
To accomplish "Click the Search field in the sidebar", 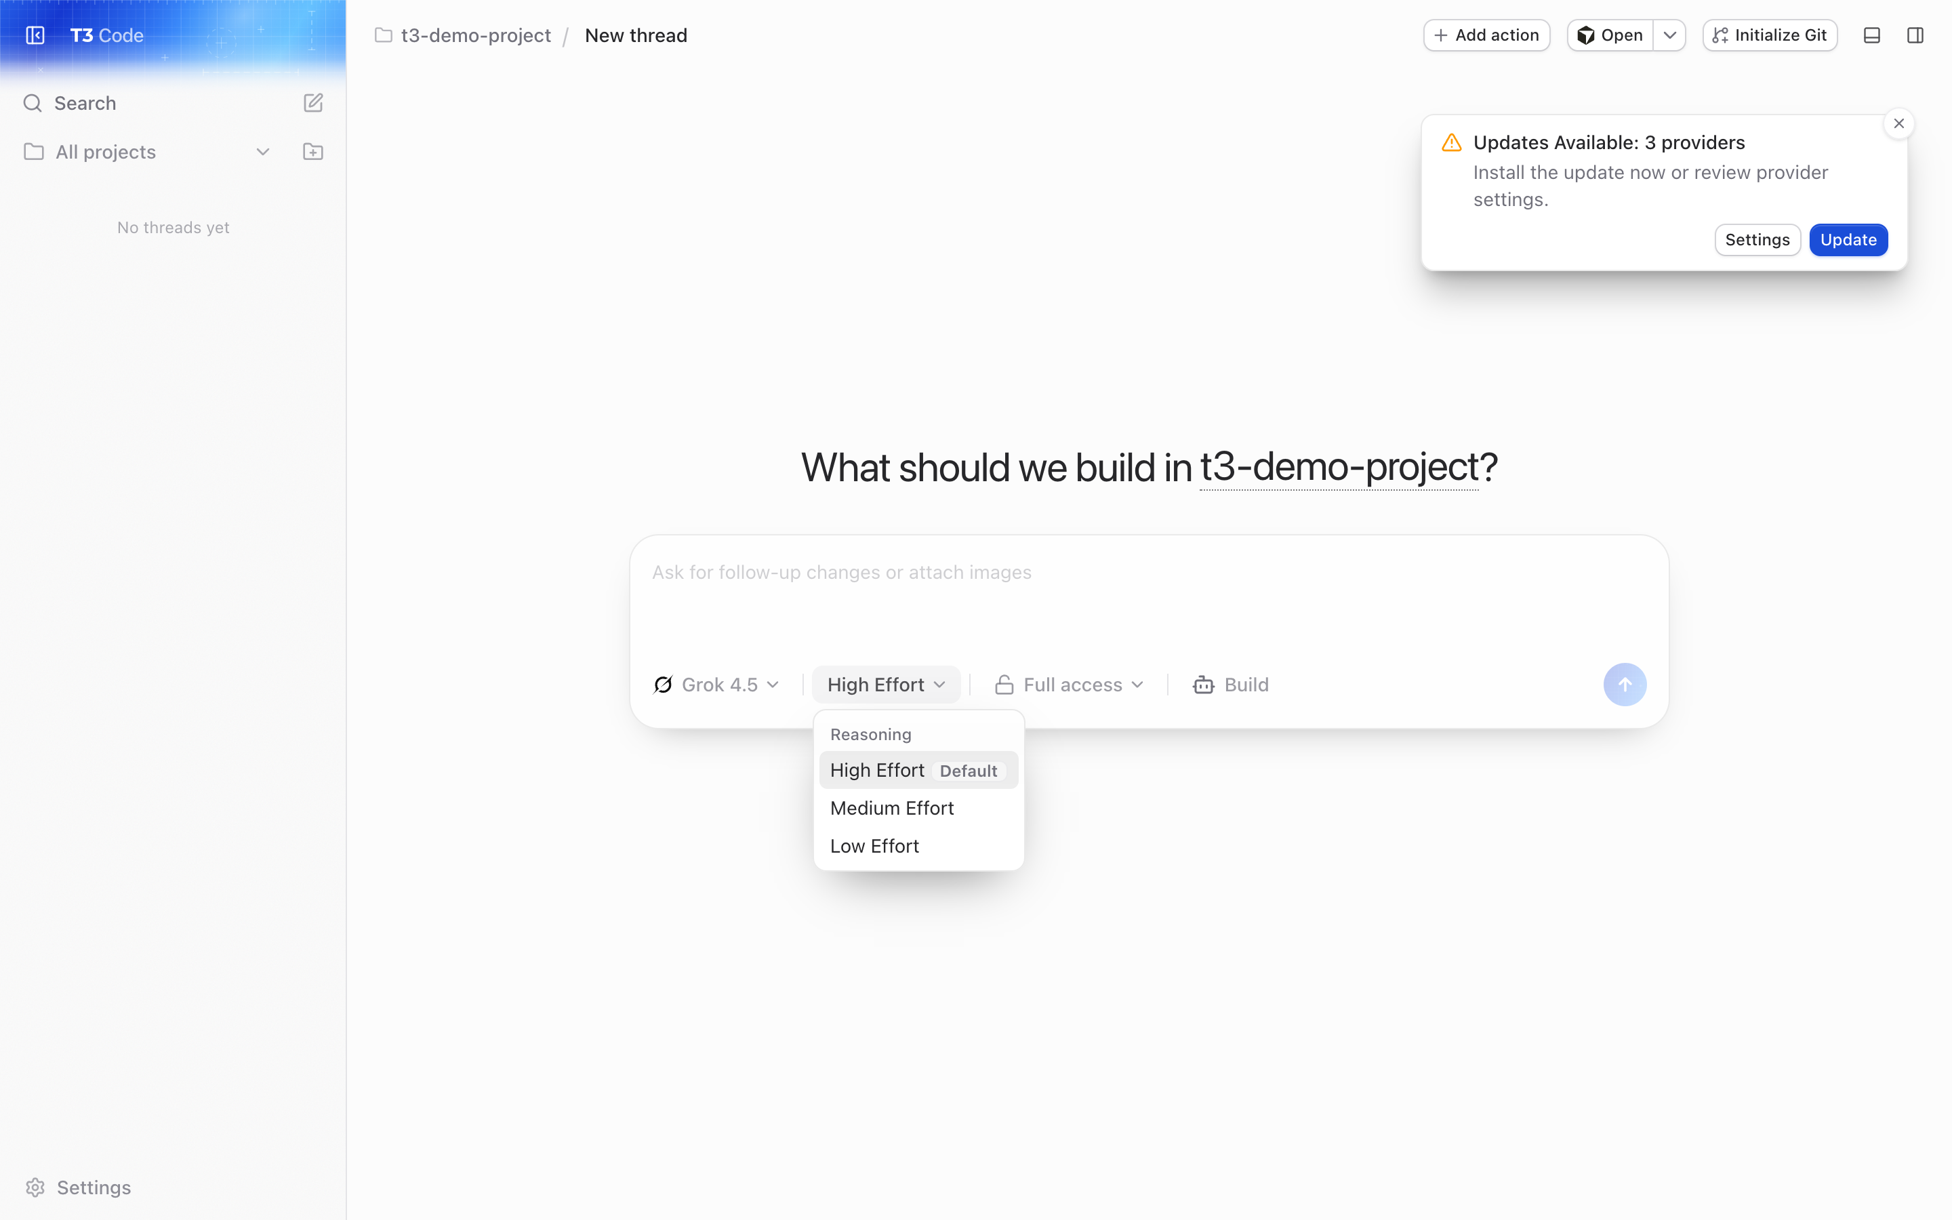I will tap(85, 103).
